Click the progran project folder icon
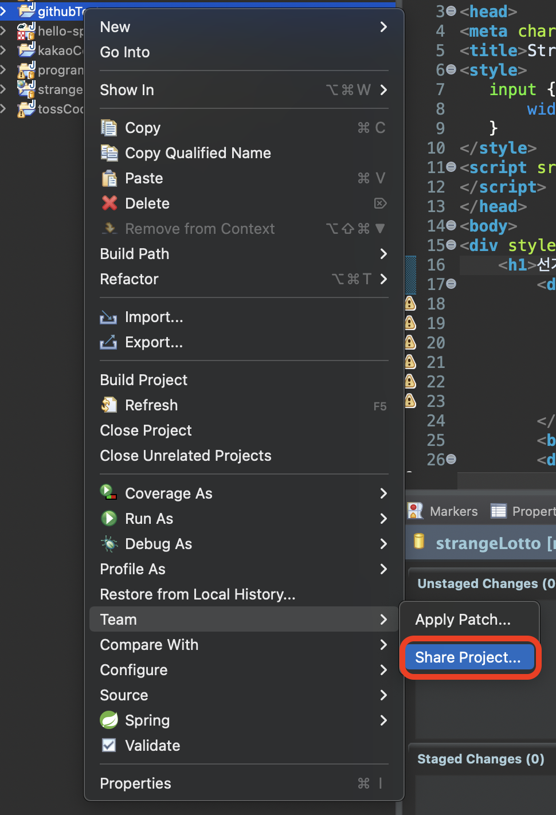This screenshot has height=815, width=556. (x=26, y=70)
